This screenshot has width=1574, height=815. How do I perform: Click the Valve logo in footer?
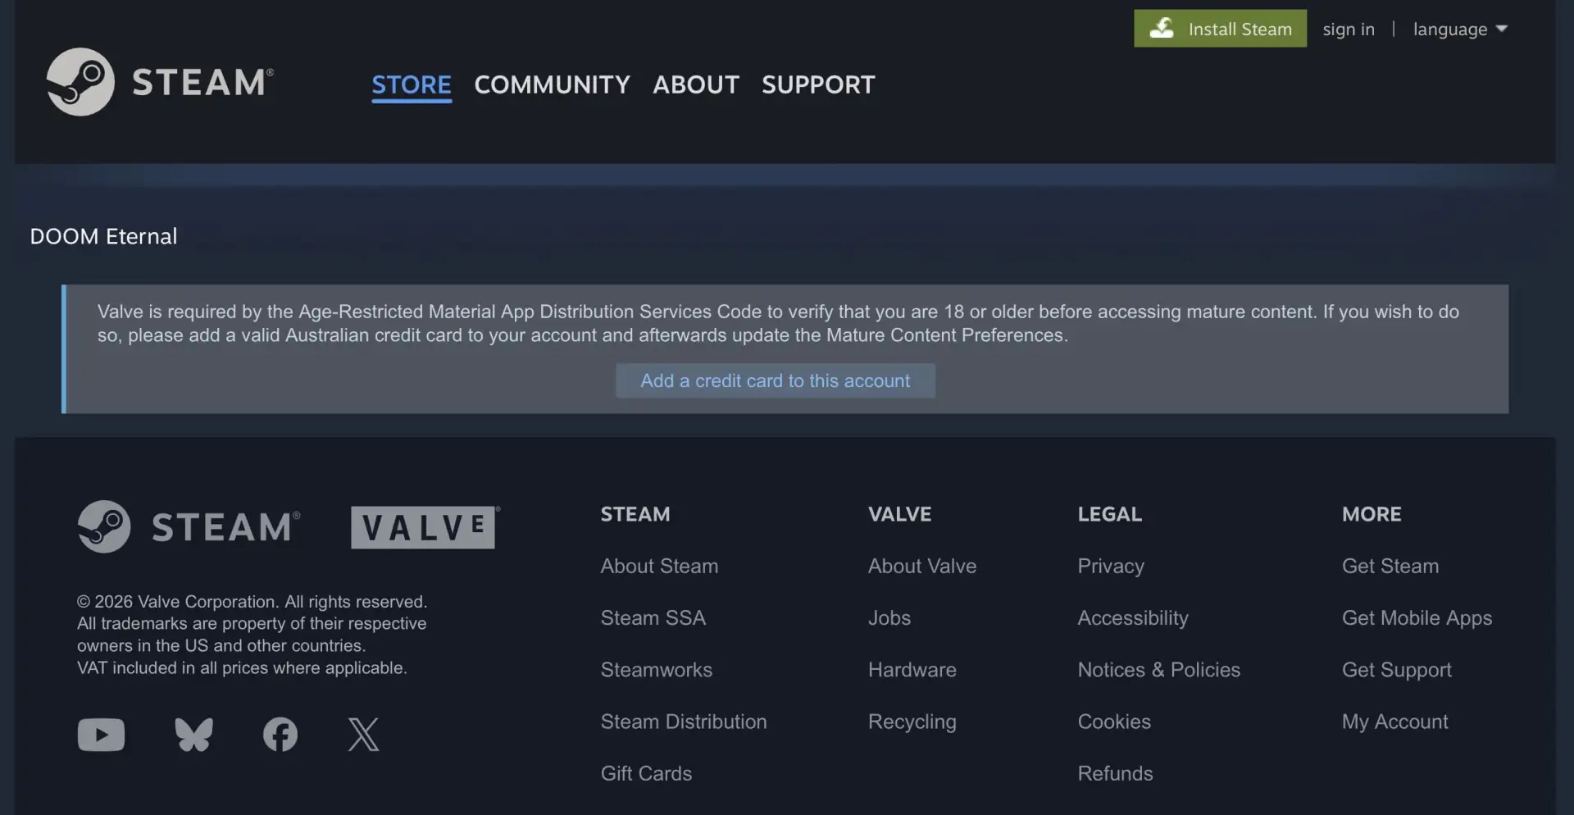(x=425, y=527)
